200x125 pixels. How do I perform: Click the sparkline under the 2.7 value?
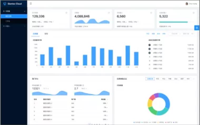(x=92, y=93)
